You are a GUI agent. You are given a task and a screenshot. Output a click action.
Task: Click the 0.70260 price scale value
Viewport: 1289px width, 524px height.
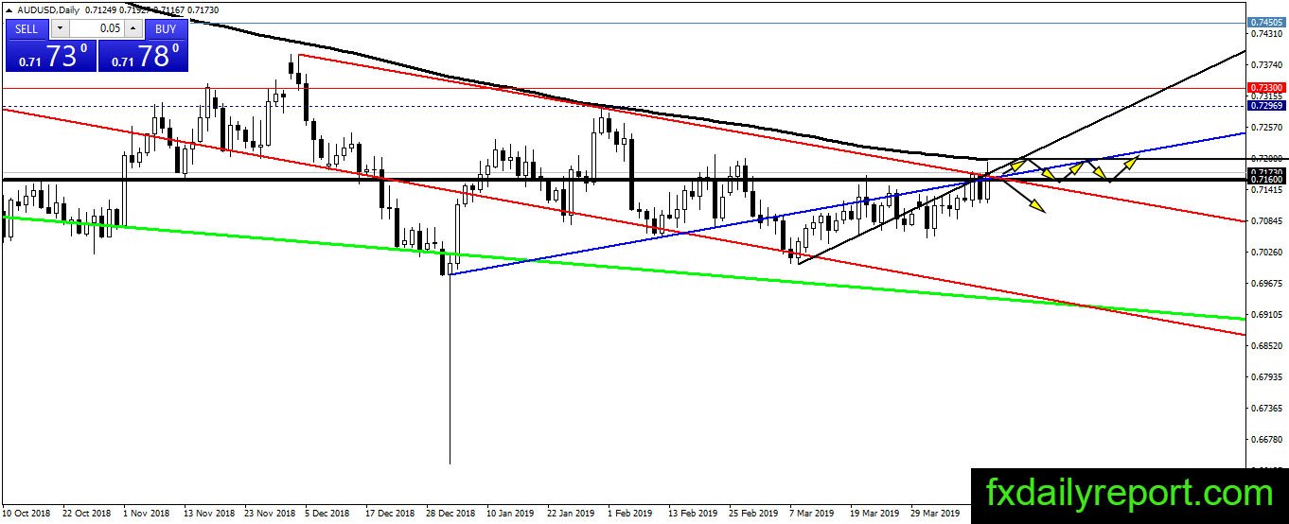(1266, 252)
